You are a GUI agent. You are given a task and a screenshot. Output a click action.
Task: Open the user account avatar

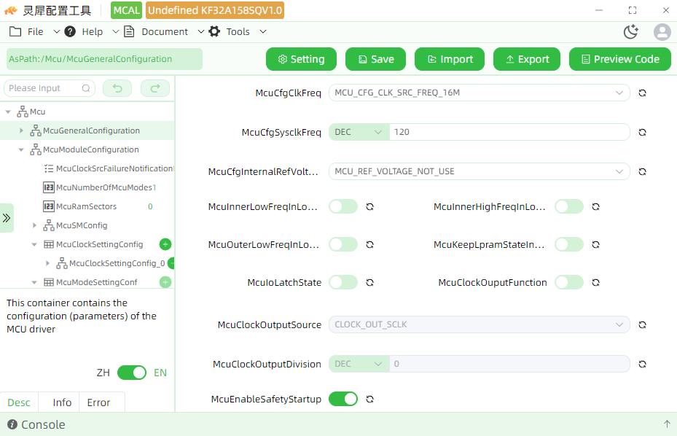pyautogui.click(x=662, y=32)
